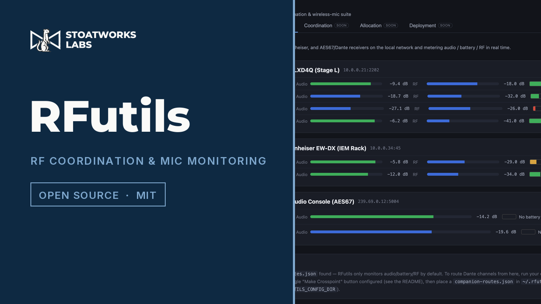
Task: Open the Allocation tab
Action: (x=371, y=26)
